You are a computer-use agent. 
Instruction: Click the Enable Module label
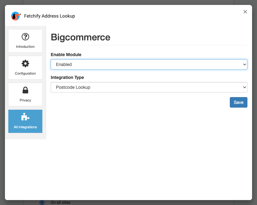pyautogui.click(x=66, y=55)
